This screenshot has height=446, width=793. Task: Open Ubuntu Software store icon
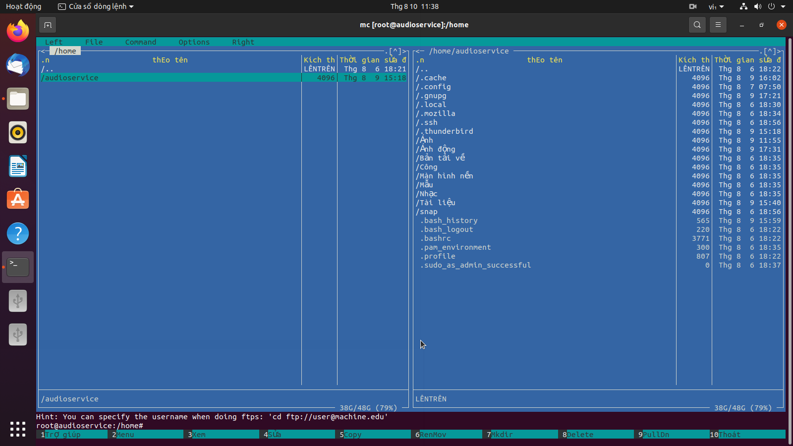point(18,200)
